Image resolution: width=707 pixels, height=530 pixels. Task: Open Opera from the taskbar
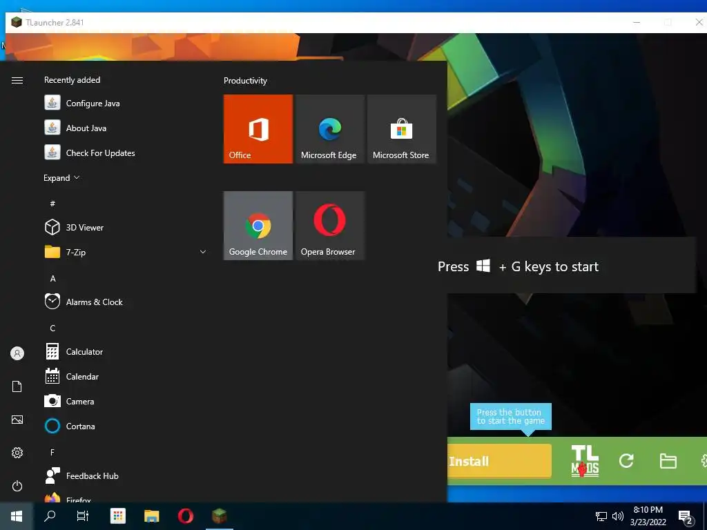185,516
